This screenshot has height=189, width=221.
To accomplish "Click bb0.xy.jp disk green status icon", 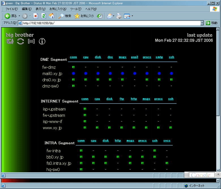I will click(106, 157).
